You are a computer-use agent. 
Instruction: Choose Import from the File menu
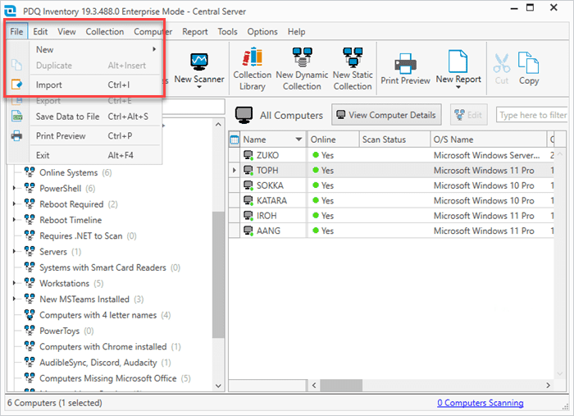tap(84, 85)
